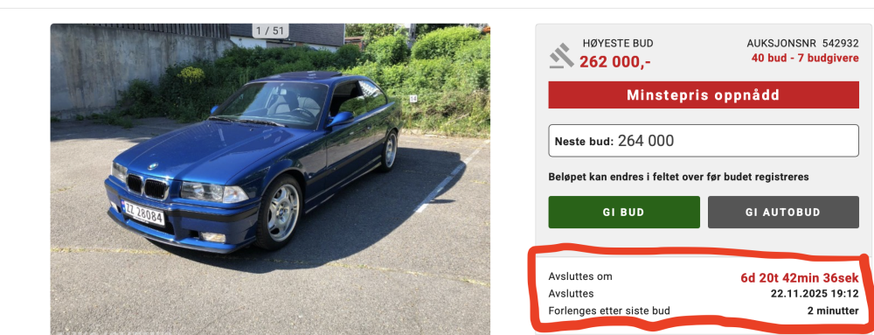The image size is (874, 335).
Task: Click the ZZ 28084 license plate in photo
Action: pos(142,213)
